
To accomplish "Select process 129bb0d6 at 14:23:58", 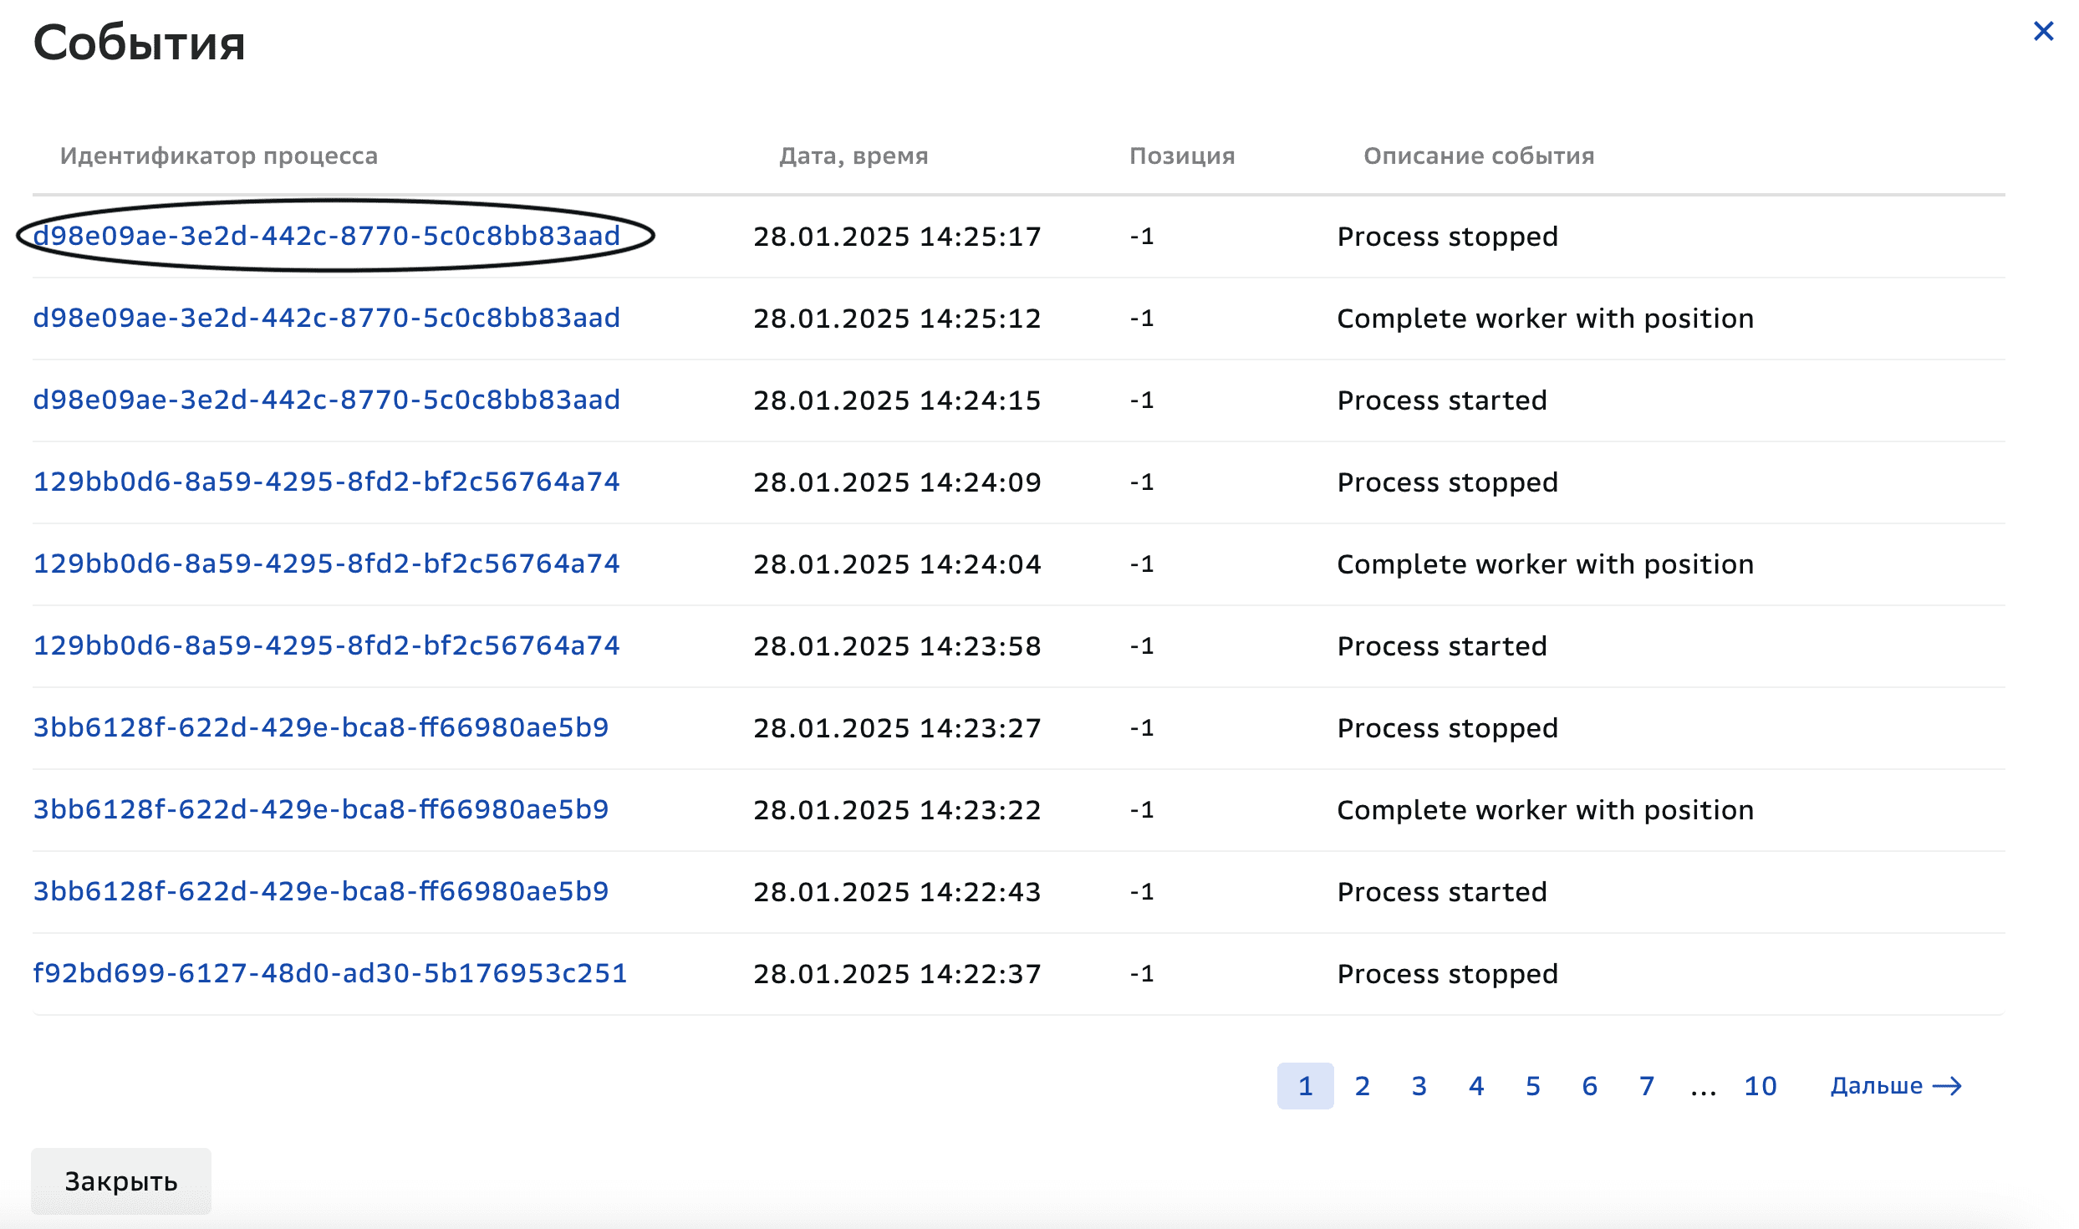I will click(x=327, y=645).
